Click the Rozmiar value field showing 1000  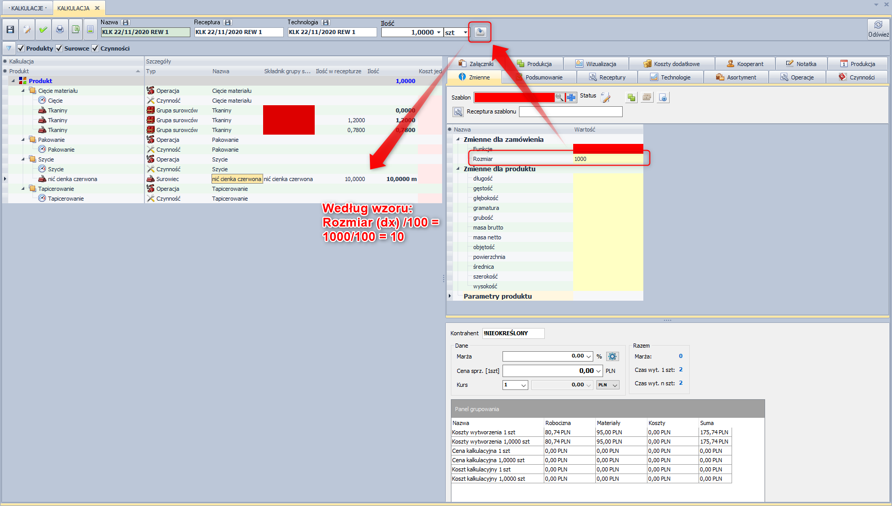tap(608, 159)
